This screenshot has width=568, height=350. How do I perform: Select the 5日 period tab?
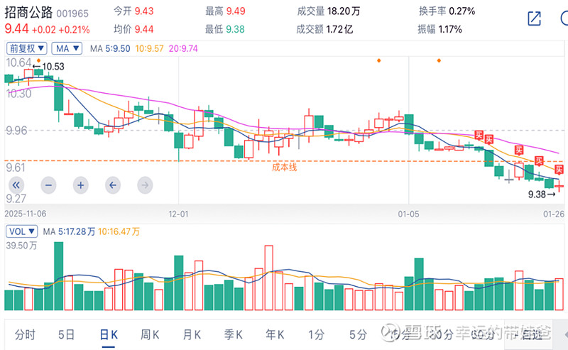[x=66, y=334]
